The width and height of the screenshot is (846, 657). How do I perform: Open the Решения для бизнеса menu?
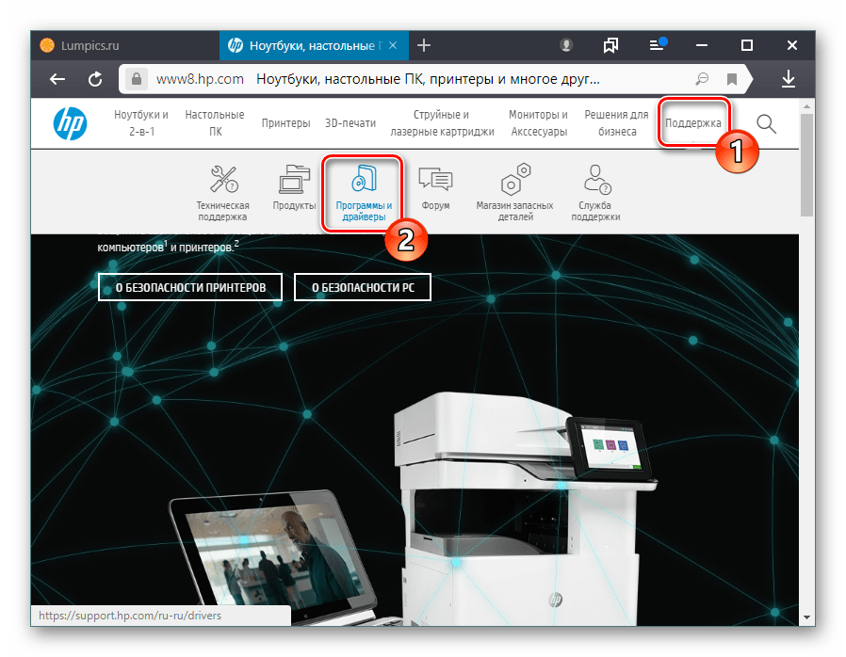click(x=617, y=123)
